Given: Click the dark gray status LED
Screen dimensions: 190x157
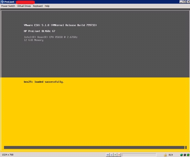Looking at the screenshot, I should click(x=185, y=155).
